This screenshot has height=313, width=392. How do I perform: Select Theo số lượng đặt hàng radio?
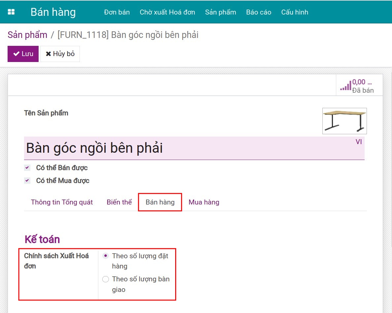click(106, 256)
